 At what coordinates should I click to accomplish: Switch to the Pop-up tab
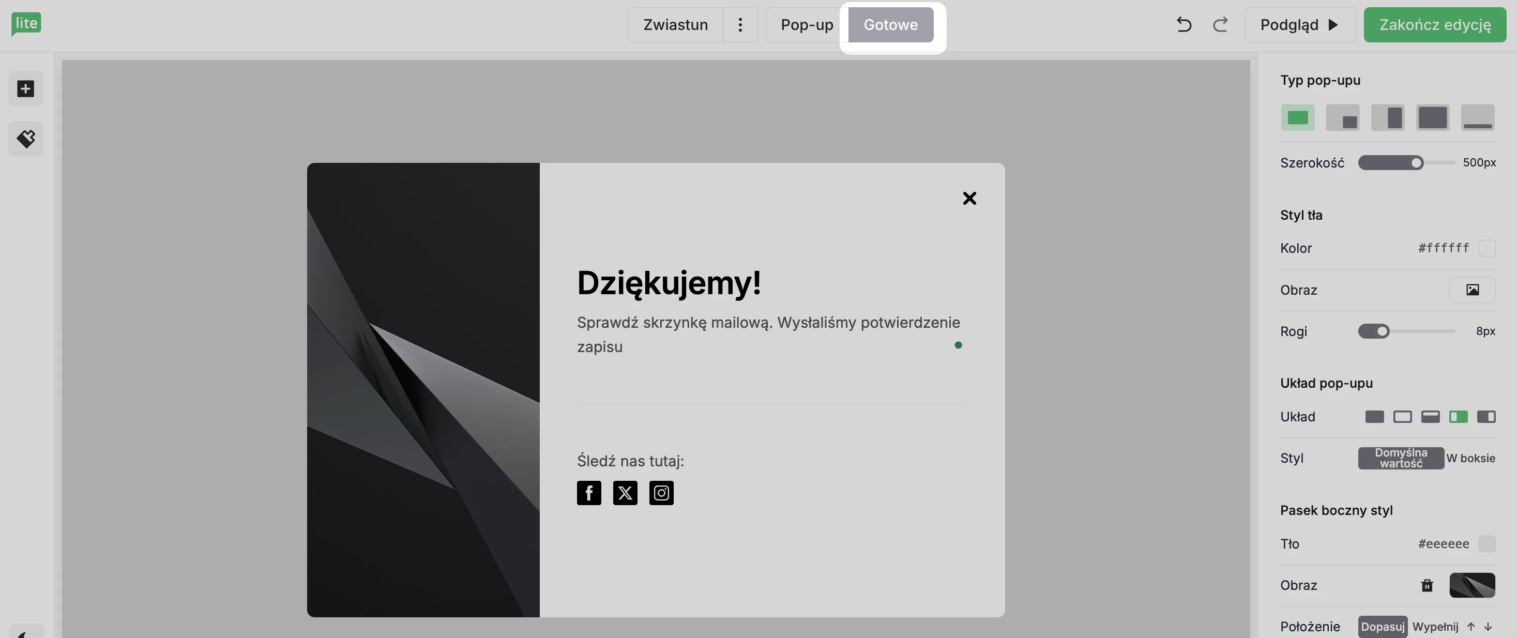[x=807, y=25]
